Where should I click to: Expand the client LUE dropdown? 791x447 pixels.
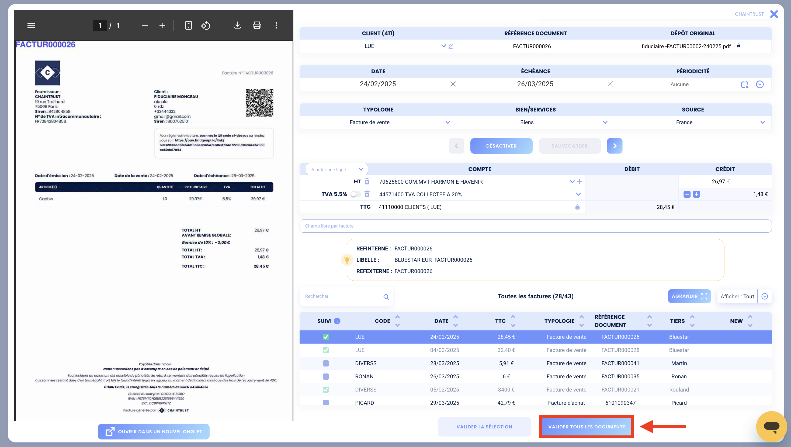443,46
